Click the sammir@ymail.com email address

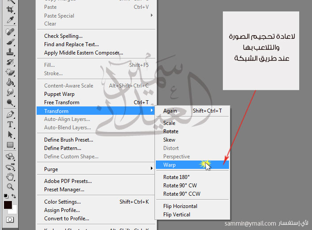click(250, 223)
